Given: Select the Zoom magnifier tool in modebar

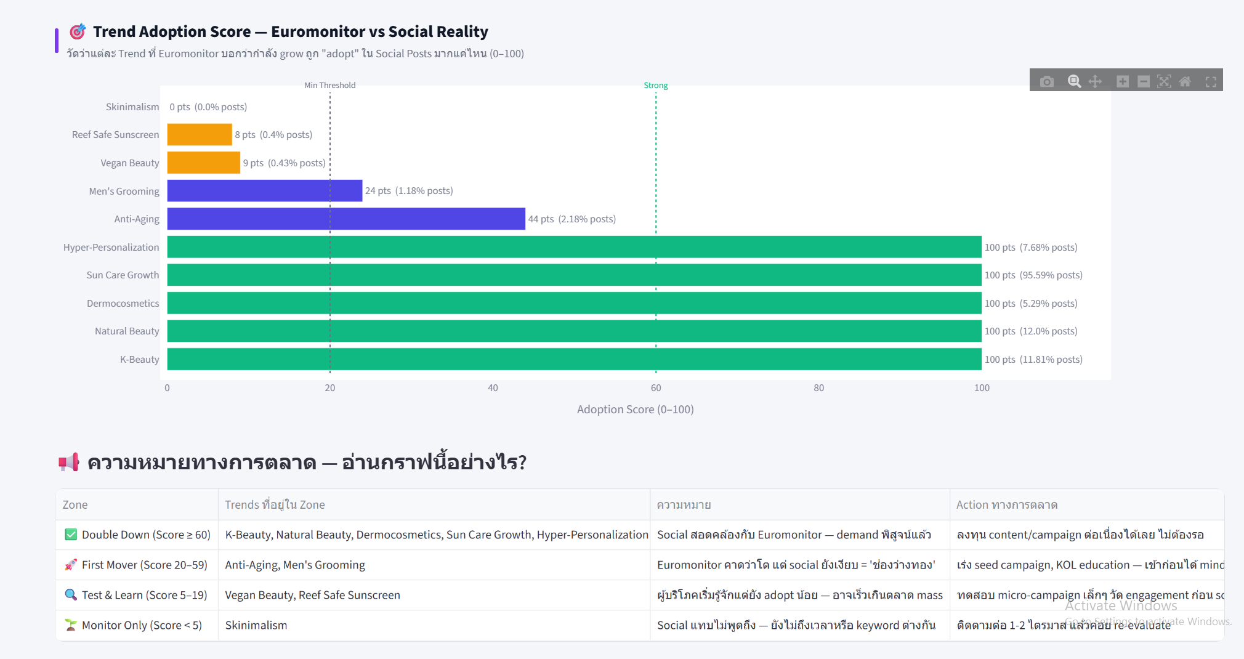Looking at the screenshot, I should click(x=1074, y=81).
